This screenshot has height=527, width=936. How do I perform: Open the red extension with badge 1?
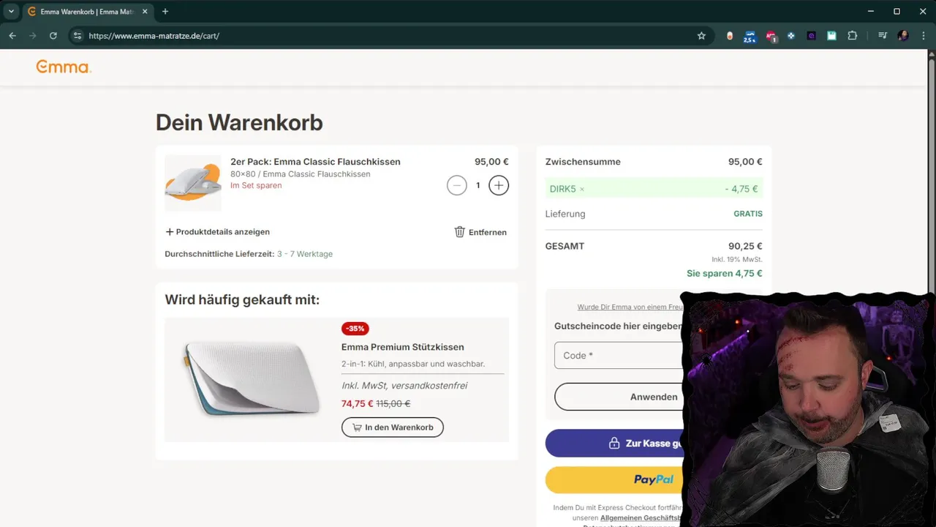(771, 36)
